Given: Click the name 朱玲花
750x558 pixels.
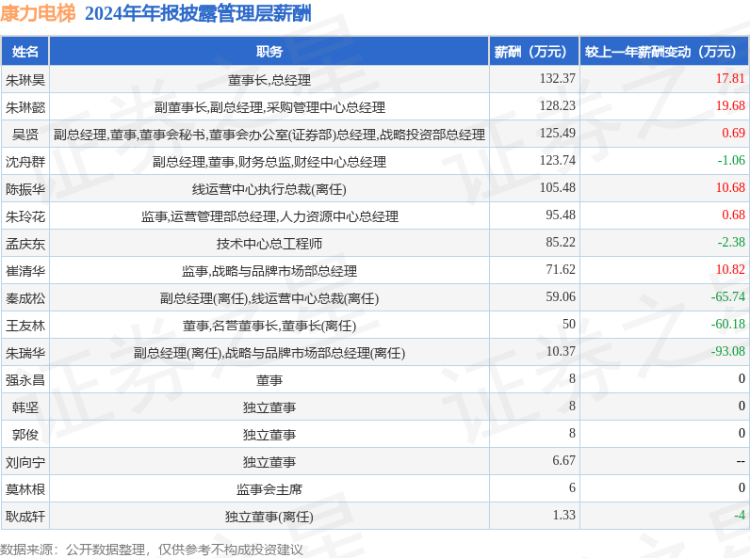Looking at the screenshot, I should (25, 215).
